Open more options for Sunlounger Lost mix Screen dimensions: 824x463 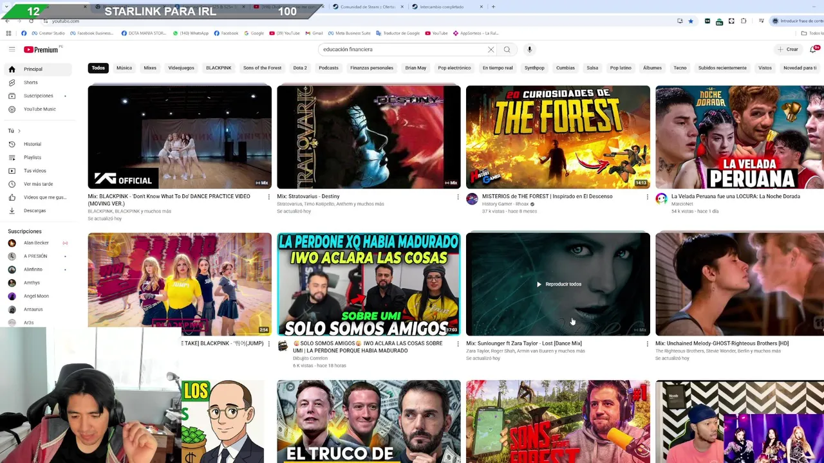click(x=648, y=344)
